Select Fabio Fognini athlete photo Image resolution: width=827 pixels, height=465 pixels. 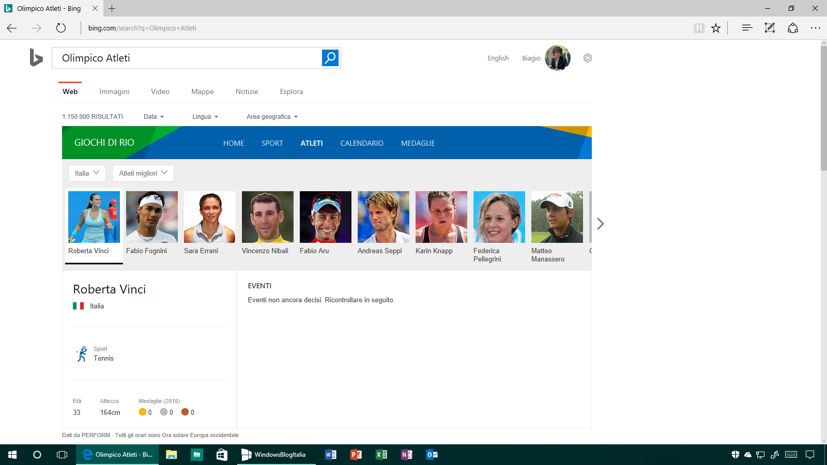click(x=152, y=217)
